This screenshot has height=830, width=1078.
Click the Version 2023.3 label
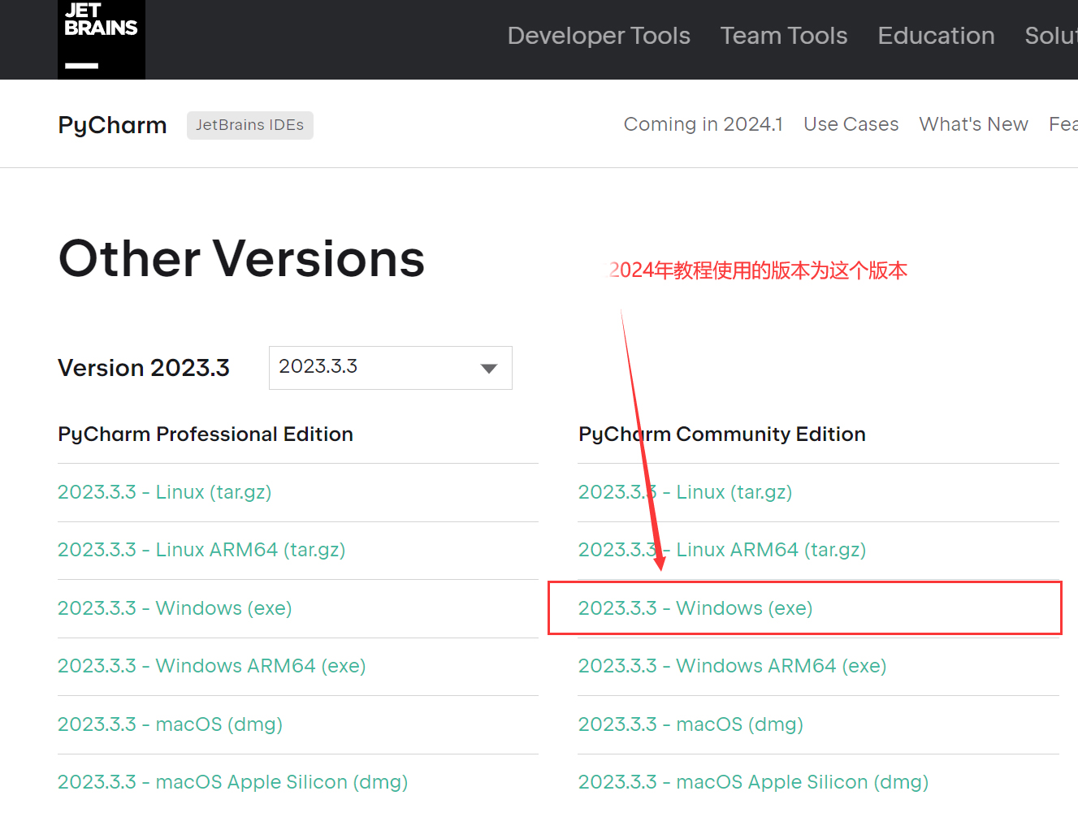[144, 368]
